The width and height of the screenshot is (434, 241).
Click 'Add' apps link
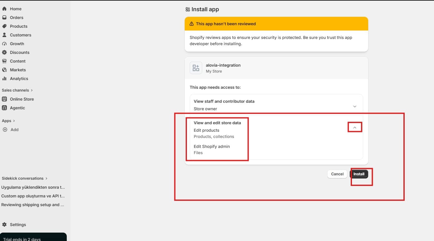[15, 130]
